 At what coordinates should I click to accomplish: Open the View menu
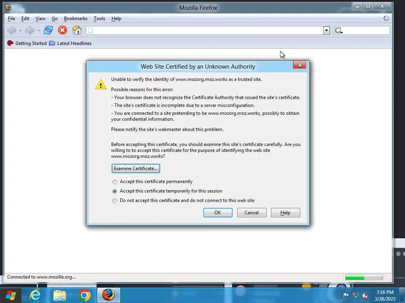40,19
